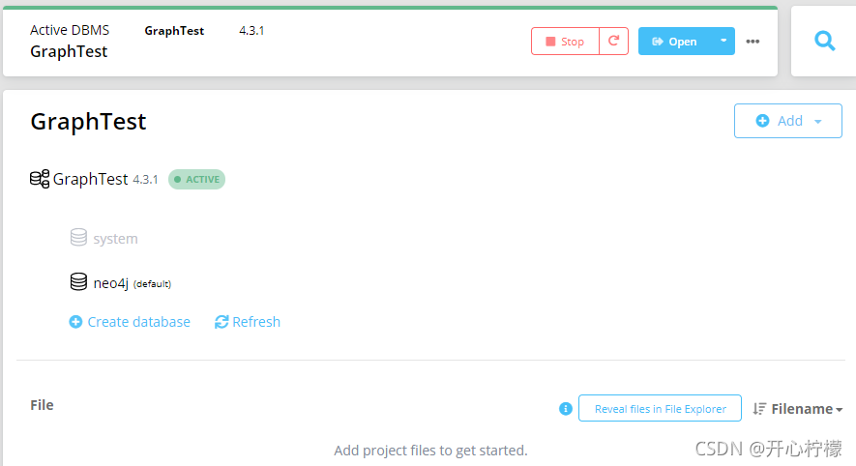856x466 pixels.
Task: Click the GraphTest project title
Action: pos(88,121)
